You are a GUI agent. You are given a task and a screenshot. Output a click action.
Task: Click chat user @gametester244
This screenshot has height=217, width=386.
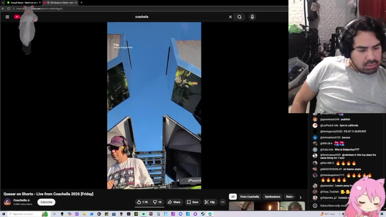pos(330,119)
